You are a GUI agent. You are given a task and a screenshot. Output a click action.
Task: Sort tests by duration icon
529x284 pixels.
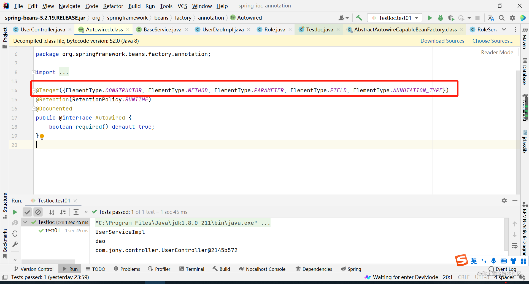tap(63, 212)
